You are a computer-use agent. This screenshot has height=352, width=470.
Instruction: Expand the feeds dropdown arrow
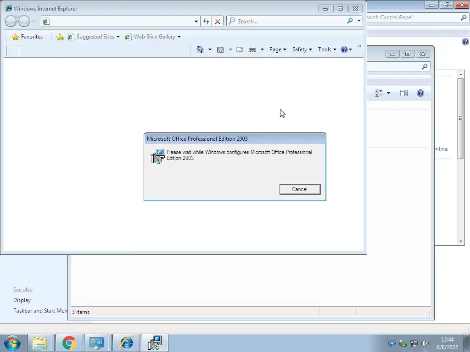pos(230,49)
